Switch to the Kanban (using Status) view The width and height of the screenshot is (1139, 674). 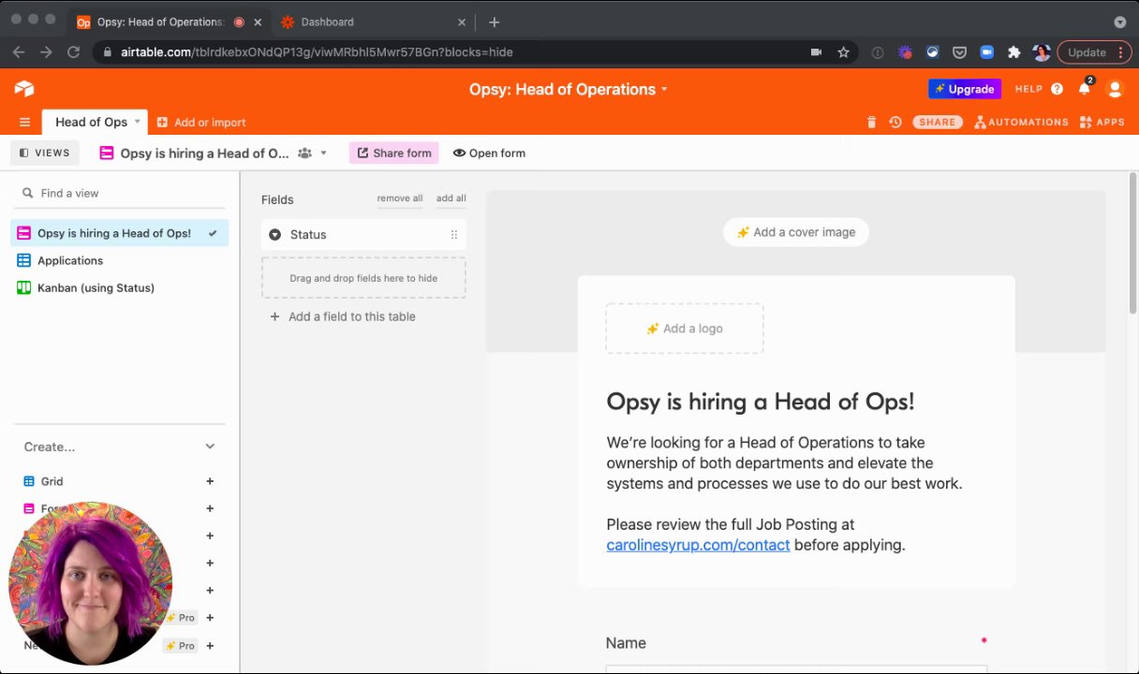(96, 287)
